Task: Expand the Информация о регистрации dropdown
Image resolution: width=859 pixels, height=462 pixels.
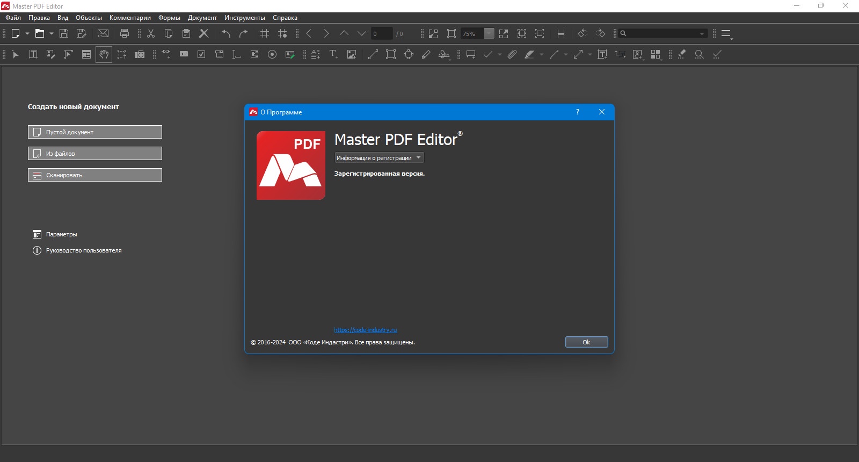Action: point(379,157)
